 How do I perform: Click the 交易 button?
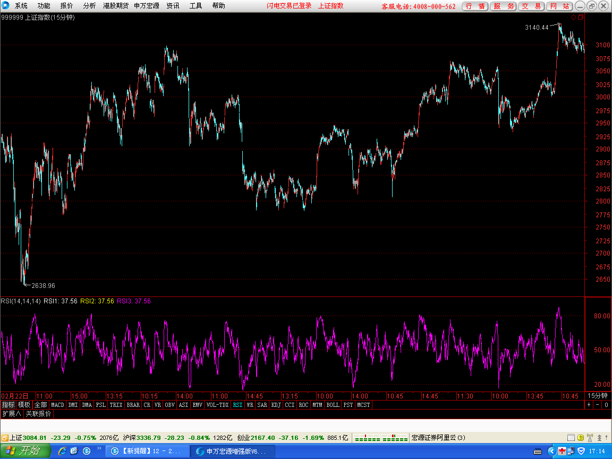pos(531,6)
